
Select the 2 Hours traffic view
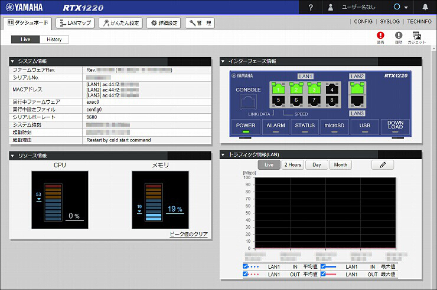click(293, 165)
